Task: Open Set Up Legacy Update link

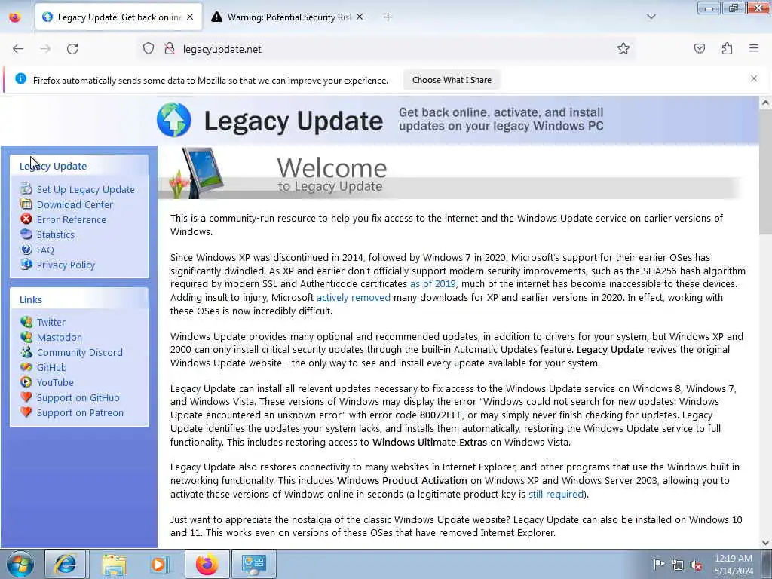Action: (x=86, y=189)
